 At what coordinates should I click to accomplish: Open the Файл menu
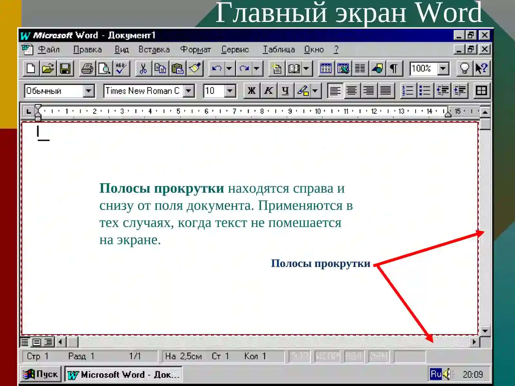point(49,50)
